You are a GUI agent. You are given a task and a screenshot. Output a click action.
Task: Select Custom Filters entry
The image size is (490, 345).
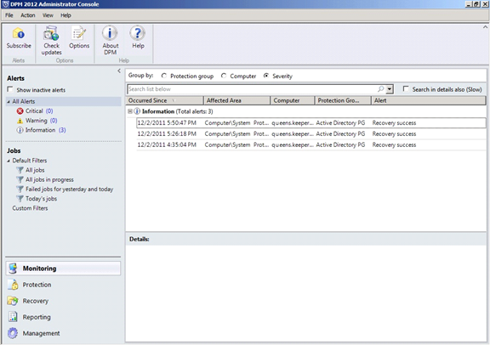coord(30,208)
